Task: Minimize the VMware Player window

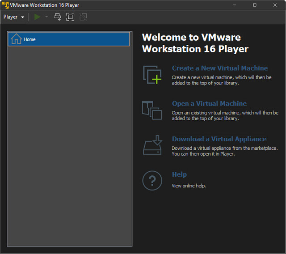Action: (x=233, y=5)
